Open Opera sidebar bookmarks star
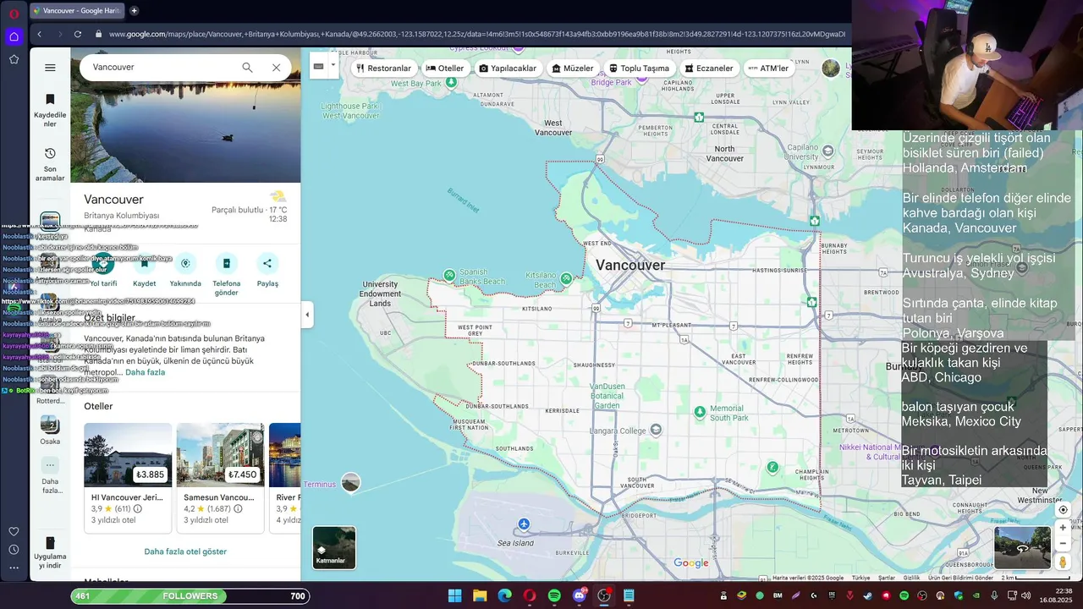This screenshot has width=1083, height=609. pyautogui.click(x=14, y=59)
